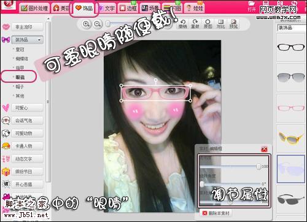
Task: Click the 开心恶搞 category button
Action: pyautogui.click(x=27, y=185)
